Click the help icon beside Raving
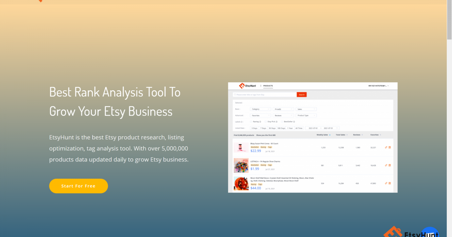This screenshot has width=452, height=237. (x=260, y=122)
